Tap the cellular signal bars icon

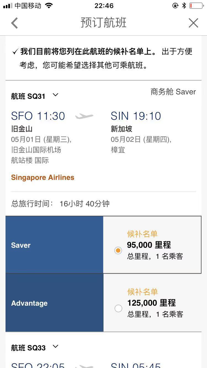[8, 6]
